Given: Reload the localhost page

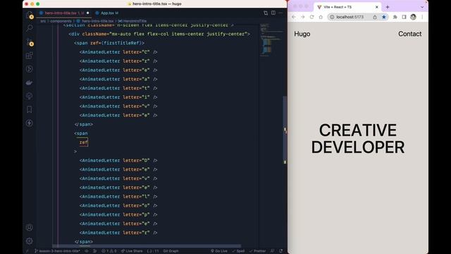Looking at the screenshot, I should pyautogui.click(x=311, y=17).
